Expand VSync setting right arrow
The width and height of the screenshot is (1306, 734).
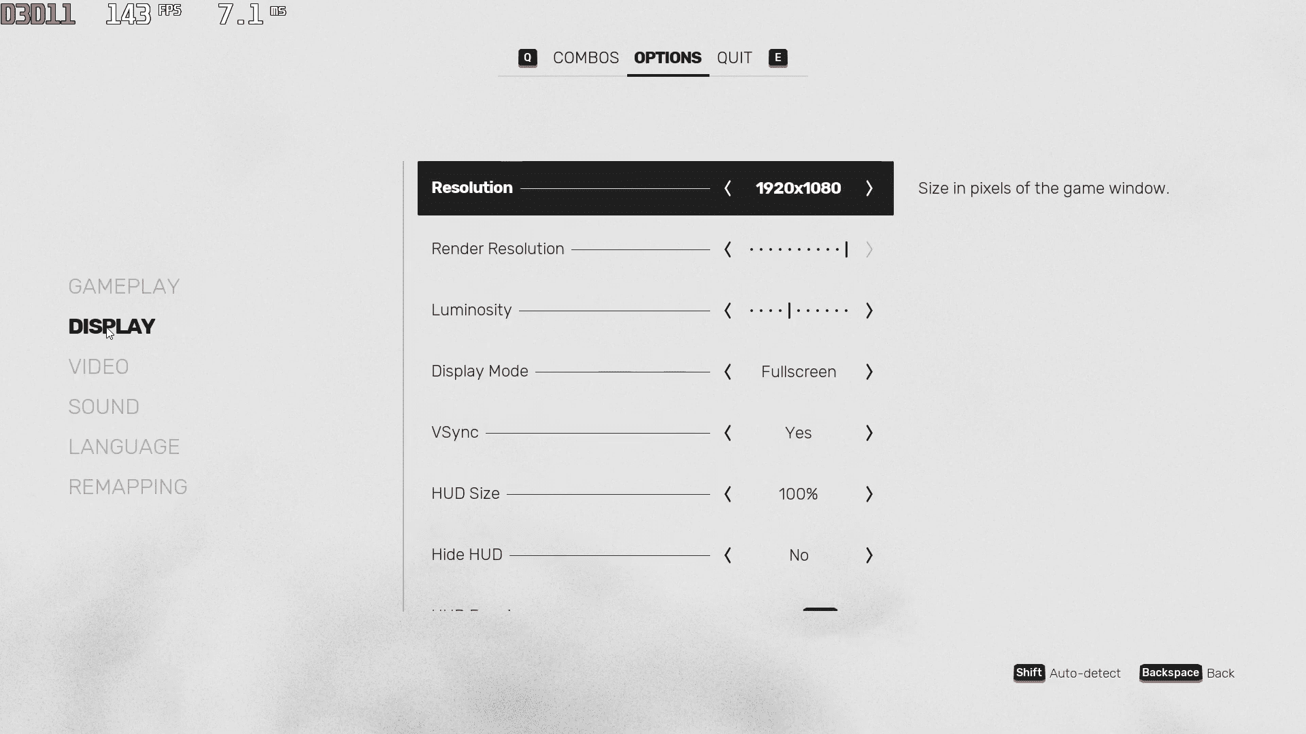tap(868, 433)
